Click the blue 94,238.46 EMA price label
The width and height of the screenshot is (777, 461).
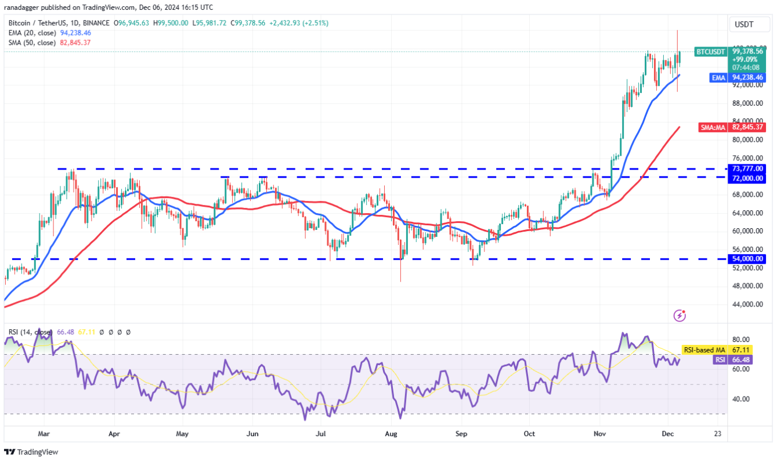(747, 77)
